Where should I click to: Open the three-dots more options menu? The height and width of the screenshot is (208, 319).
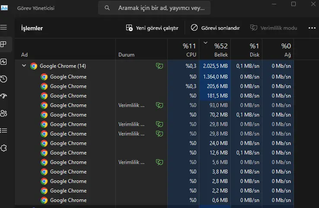click(x=312, y=28)
